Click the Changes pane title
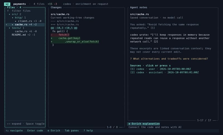223x135 pixels. [56, 8]
